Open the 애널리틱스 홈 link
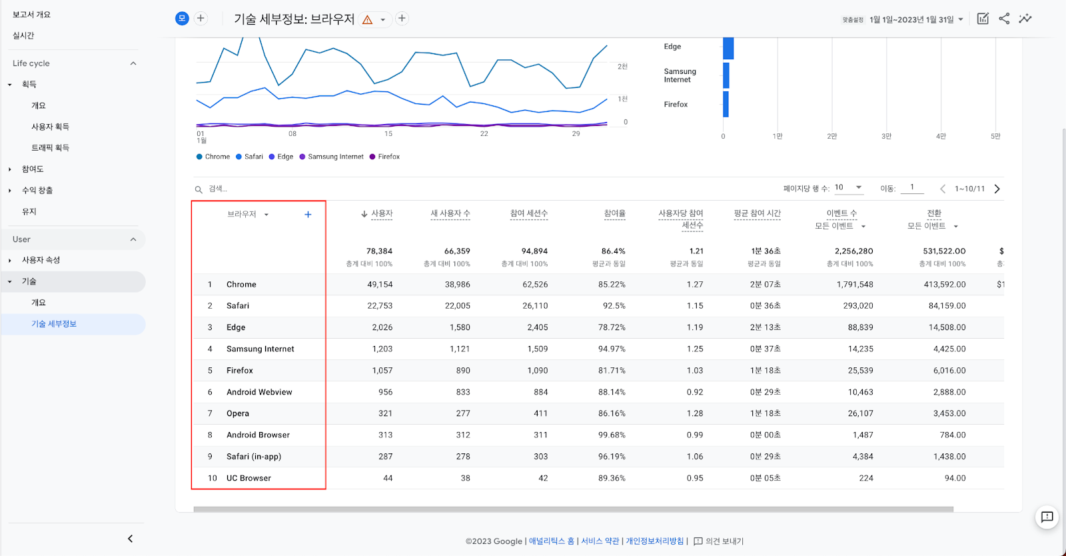 552,541
